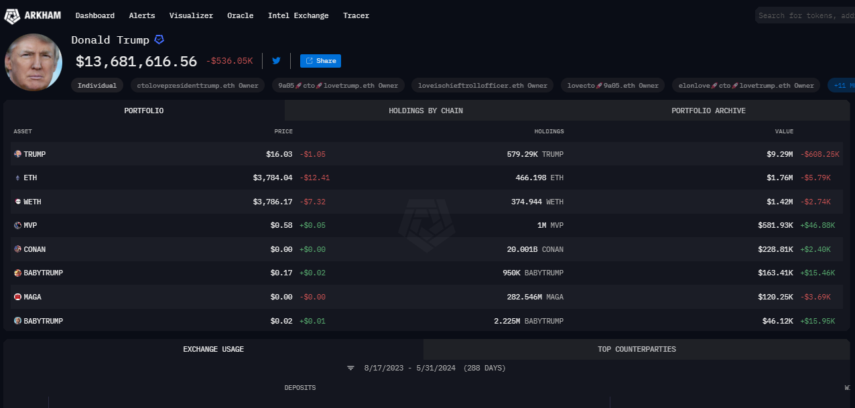The height and width of the screenshot is (408, 855).
Task: Click the $9.29M TRUMP value
Action: point(780,154)
